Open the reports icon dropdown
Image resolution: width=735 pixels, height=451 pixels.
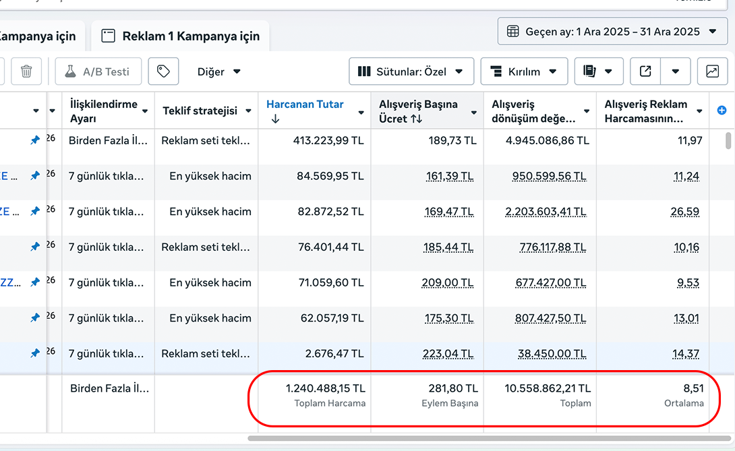(598, 71)
